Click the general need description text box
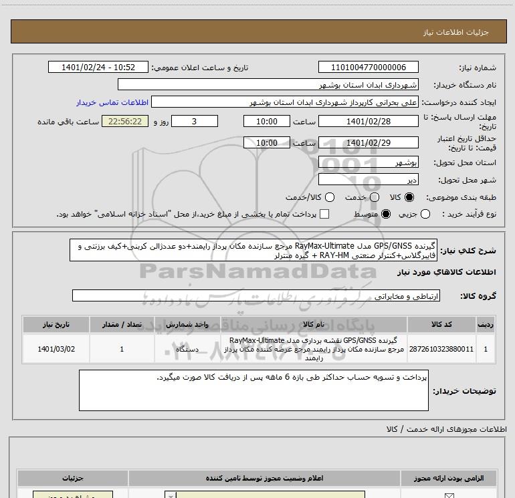This screenshot has width=515, height=498. (253, 250)
